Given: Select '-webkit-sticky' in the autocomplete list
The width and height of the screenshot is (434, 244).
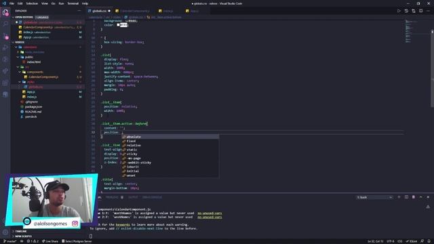Looking at the screenshot, I should tap(170, 163).
